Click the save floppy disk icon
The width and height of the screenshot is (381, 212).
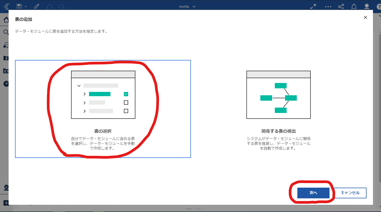(x=19, y=6)
